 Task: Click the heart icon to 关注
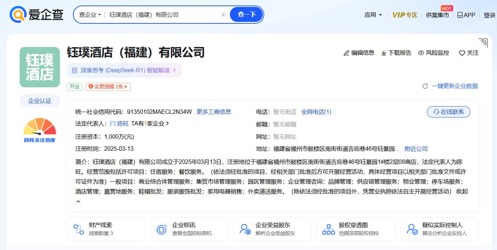point(462,53)
